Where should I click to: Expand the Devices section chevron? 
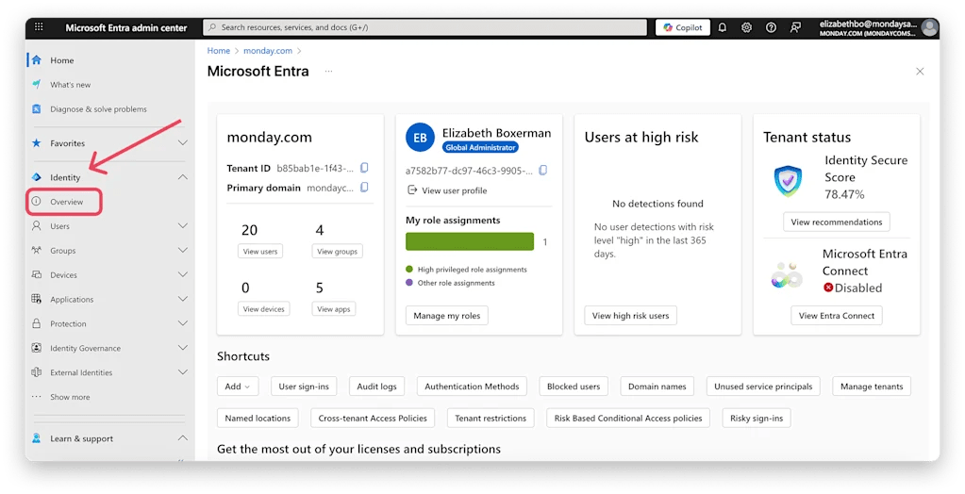[183, 274]
